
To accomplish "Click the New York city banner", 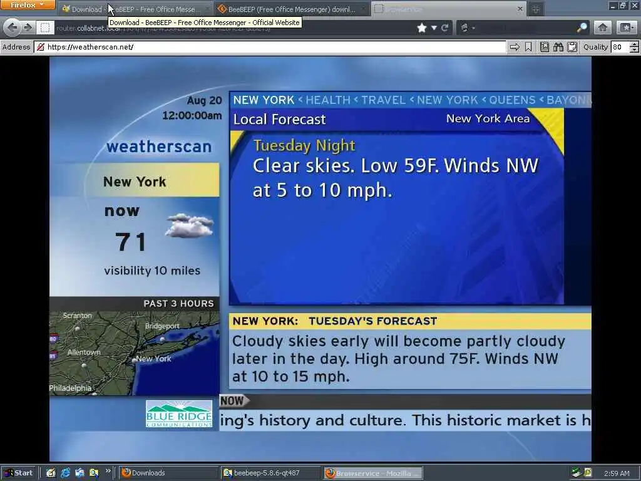I will click(135, 181).
